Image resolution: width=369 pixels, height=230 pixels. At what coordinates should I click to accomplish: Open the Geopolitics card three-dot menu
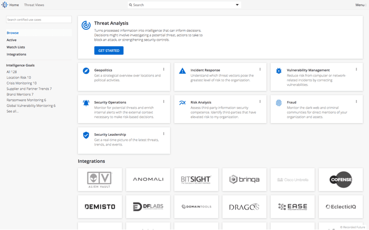[164, 70]
